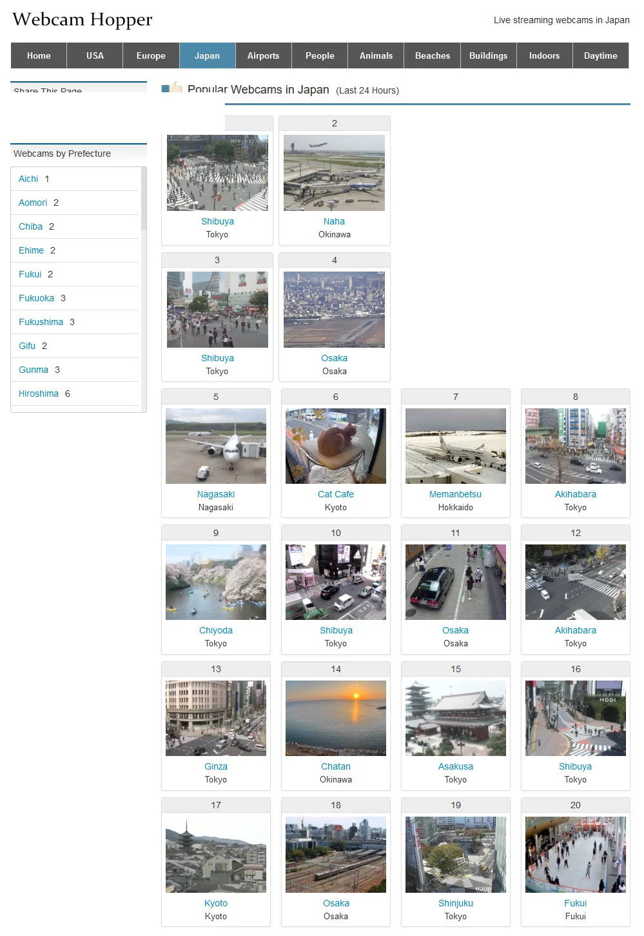The image size is (644, 936).
Task: Open the Animals category tab
Action: tap(376, 55)
